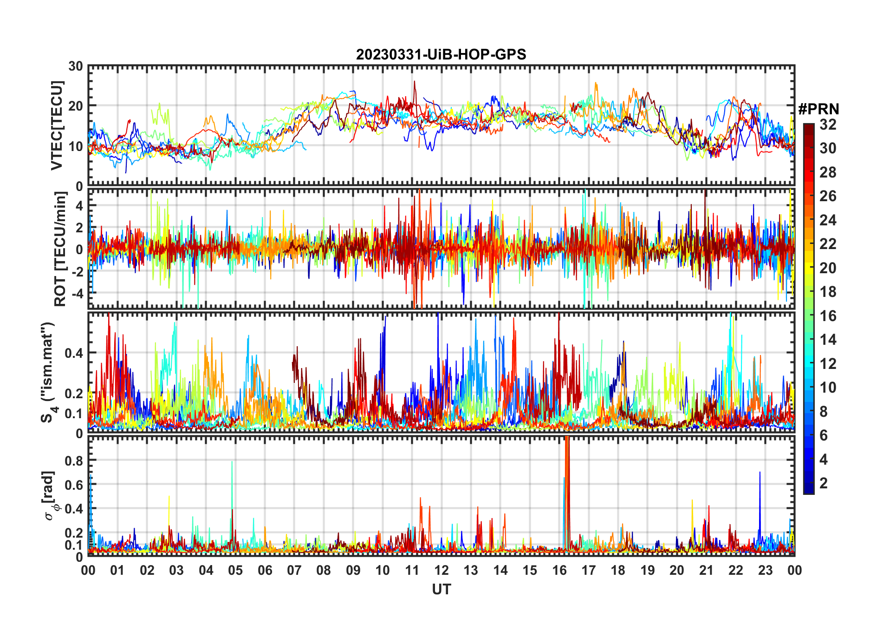Click UT axis tick label 05

coord(235,570)
